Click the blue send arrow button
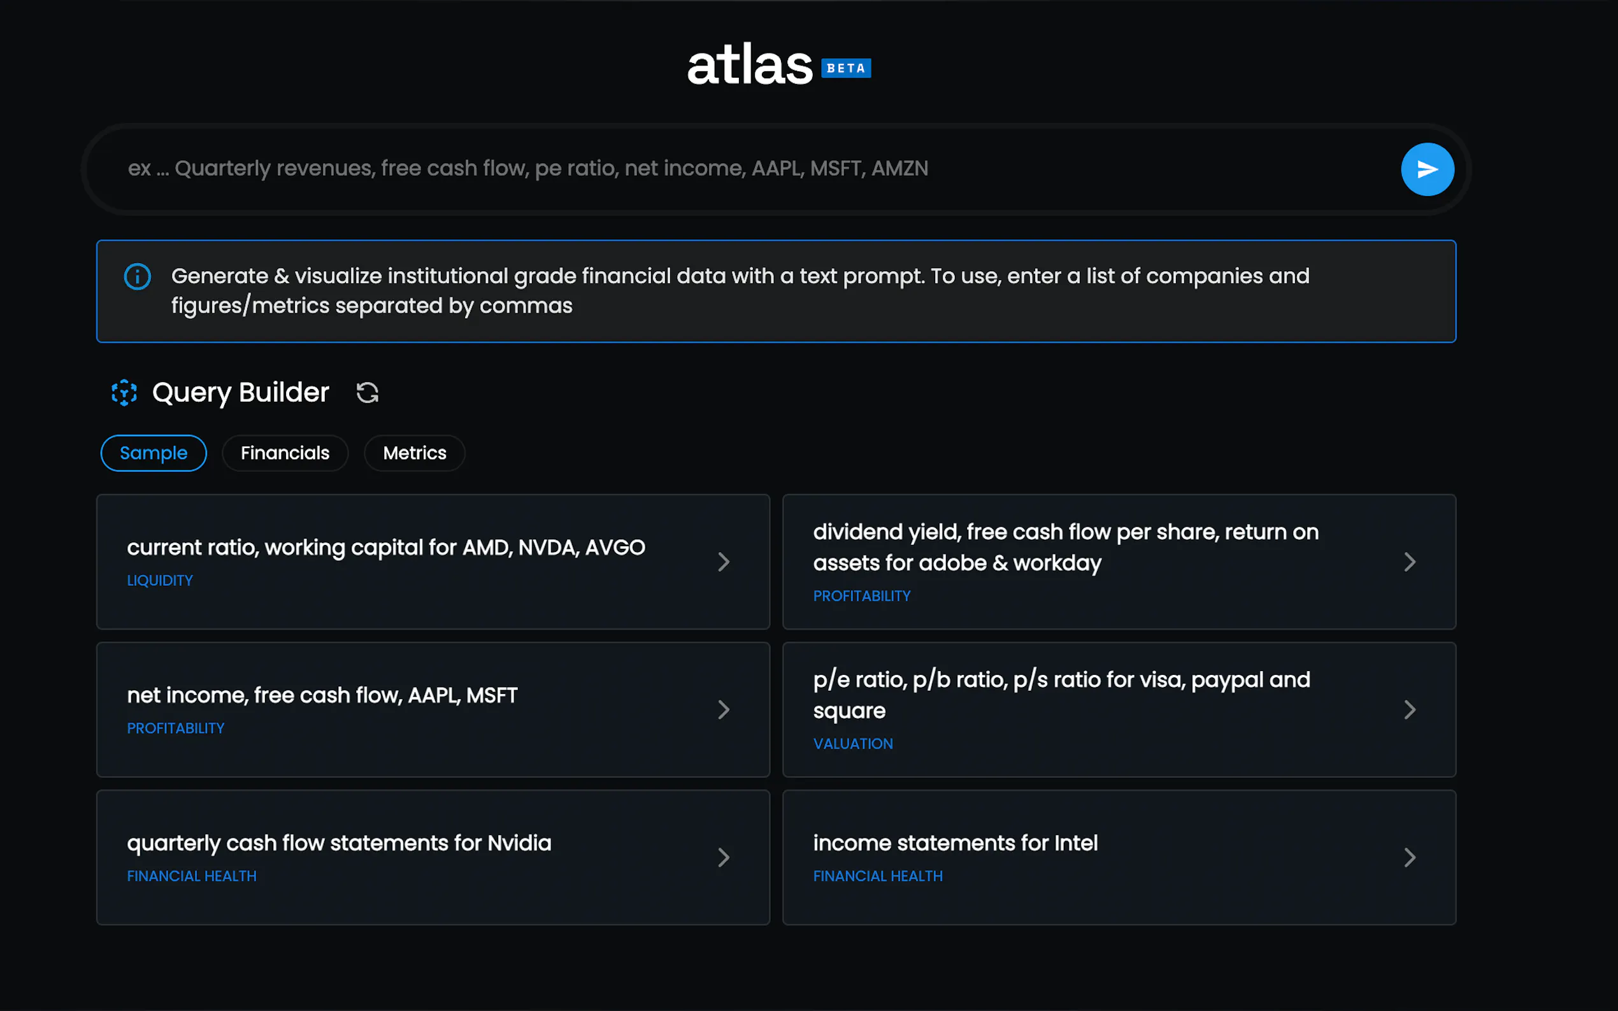 pos(1427,169)
